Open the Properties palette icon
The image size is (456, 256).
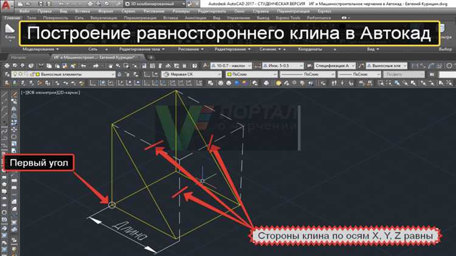coord(144,66)
